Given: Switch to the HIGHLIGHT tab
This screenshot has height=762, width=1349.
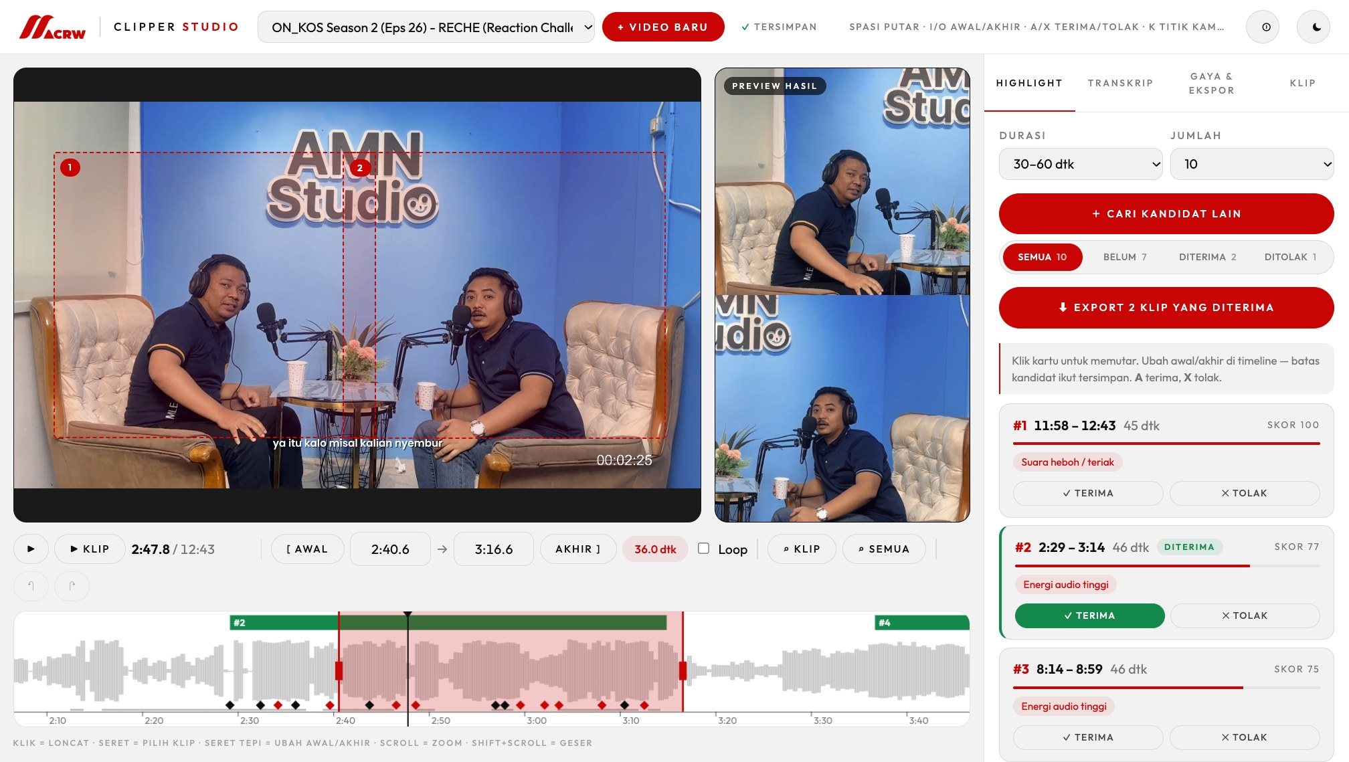Looking at the screenshot, I should [x=1029, y=83].
